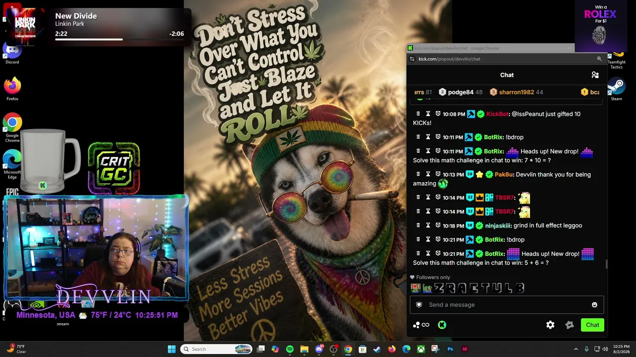Click the Followers only label
The width and height of the screenshot is (636, 357).
[x=433, y=277]
